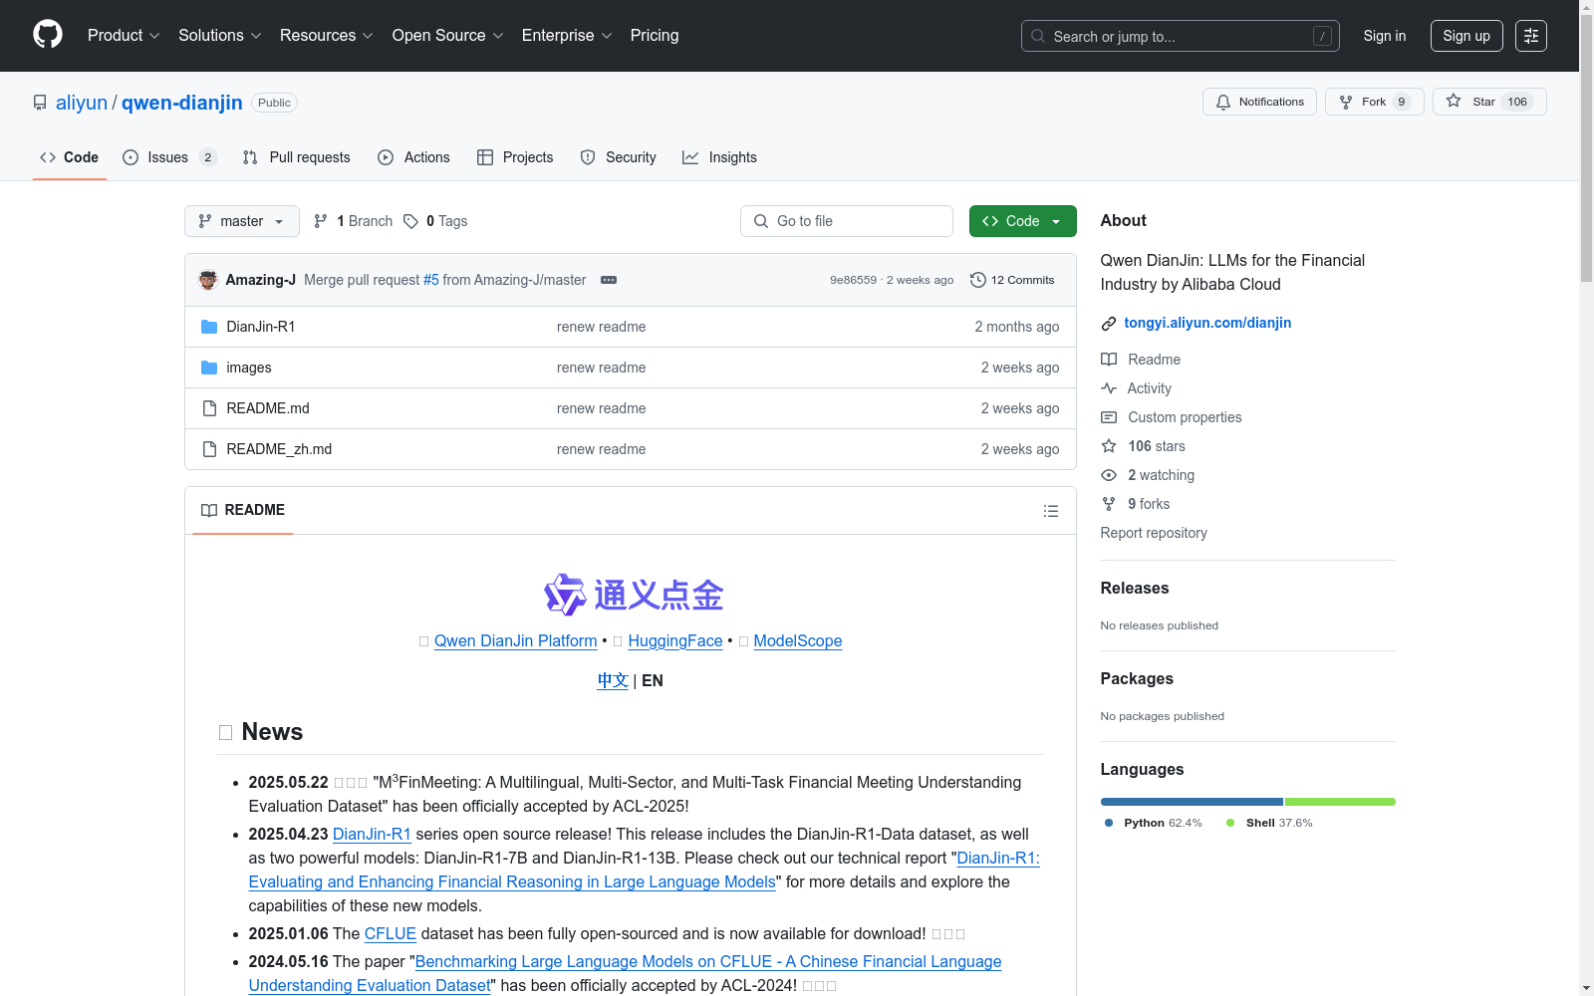The image size is (1594, 996).
Task: Open the README outline list icon
Action: pos(1051,511)
